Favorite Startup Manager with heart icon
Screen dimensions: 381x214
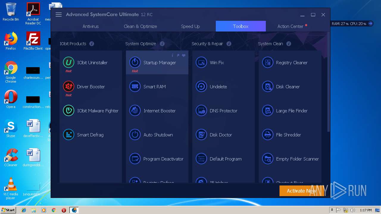[x=184, y=55]
